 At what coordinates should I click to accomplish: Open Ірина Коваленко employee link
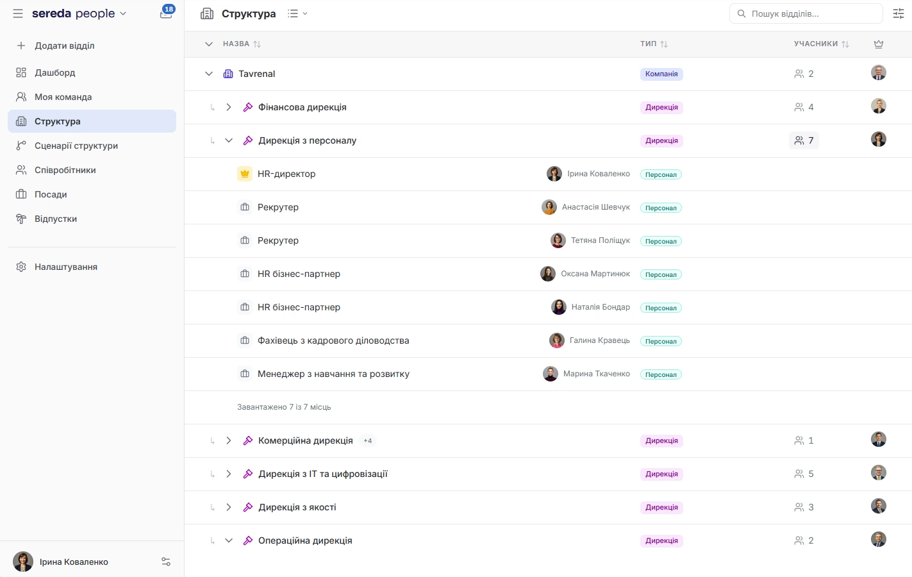598,174
